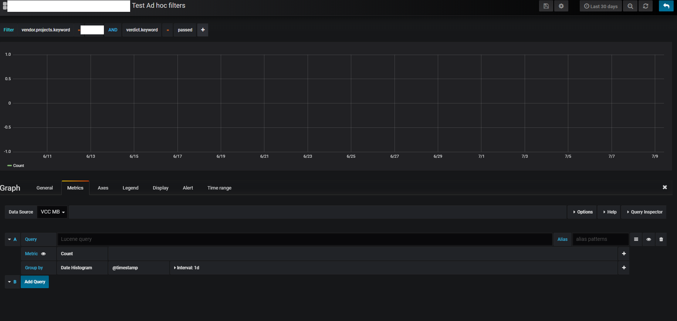Focus the Lucene query input field
The width and height of the screenshot is (677, 321).
tap(305, 239)
